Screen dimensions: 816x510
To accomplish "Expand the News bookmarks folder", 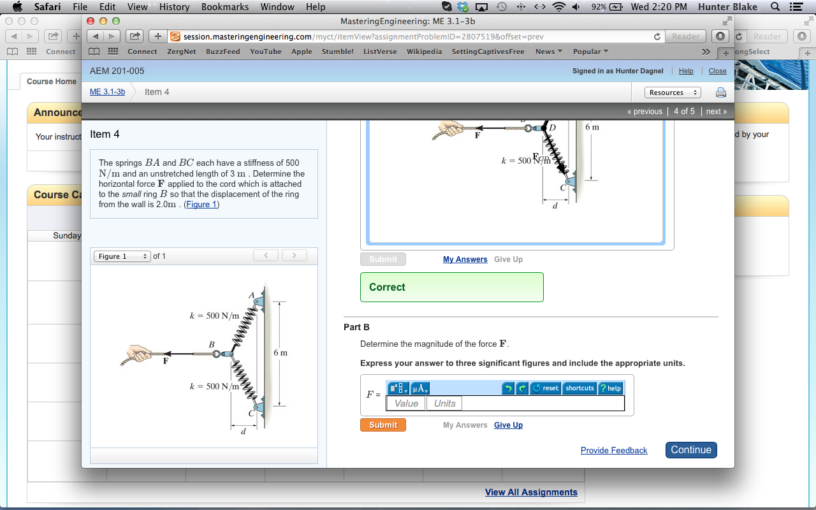I will [x=548, y=52].
